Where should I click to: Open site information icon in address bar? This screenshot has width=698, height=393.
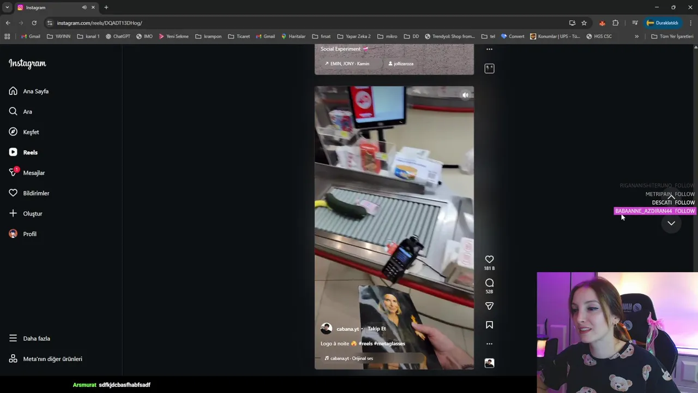click(50, 23)
